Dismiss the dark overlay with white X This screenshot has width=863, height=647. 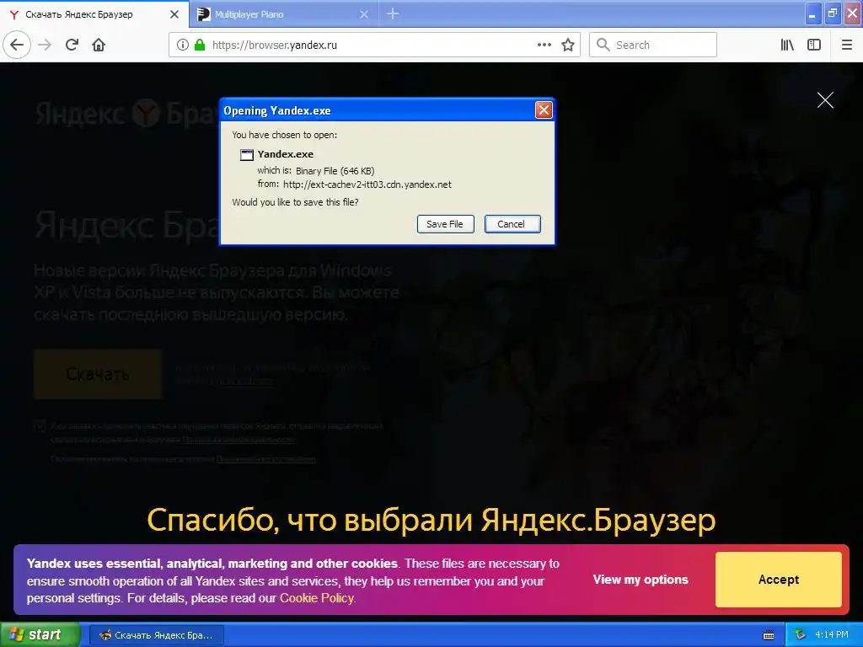click(x=825, y=100)
